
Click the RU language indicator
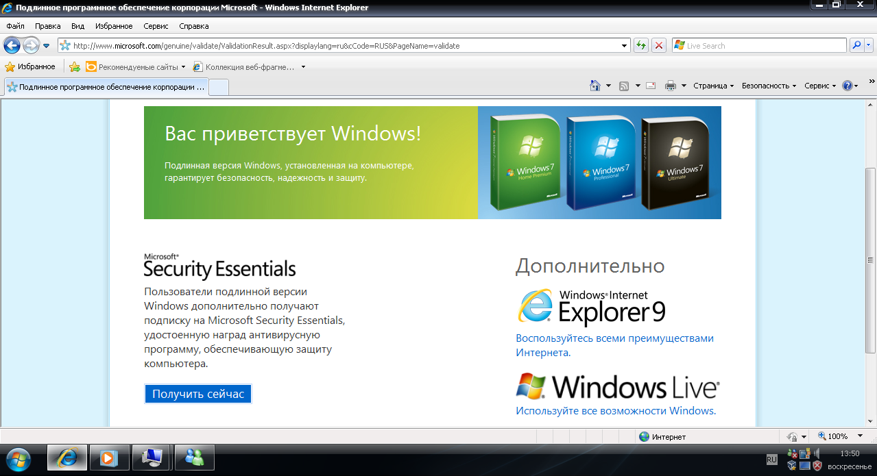pos(771,459)
